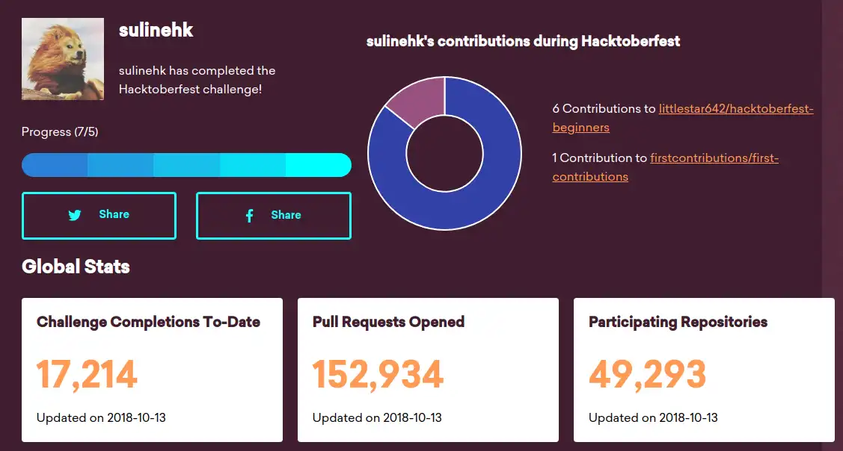Click the page's right-side vertical scrollbar
The image size is (843, 451).
click(832, 224)
